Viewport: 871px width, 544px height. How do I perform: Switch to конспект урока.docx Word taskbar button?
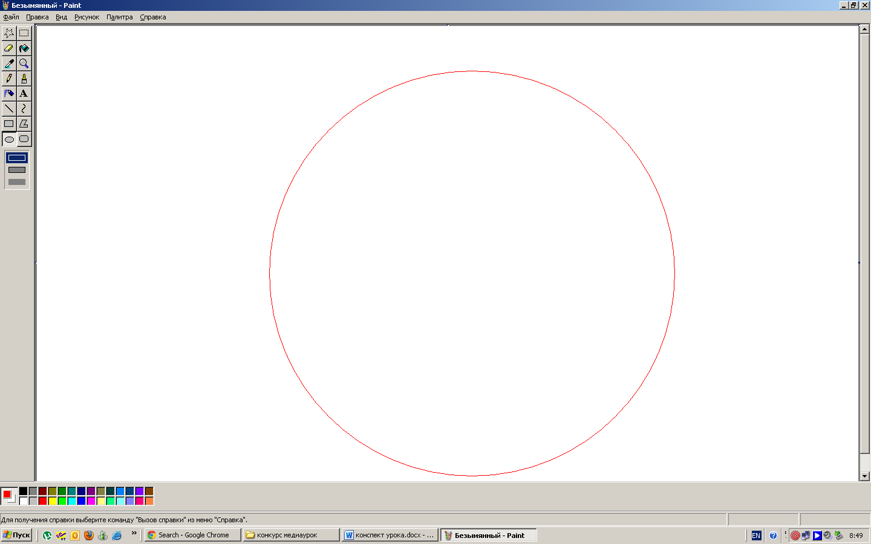pos(390,535)
